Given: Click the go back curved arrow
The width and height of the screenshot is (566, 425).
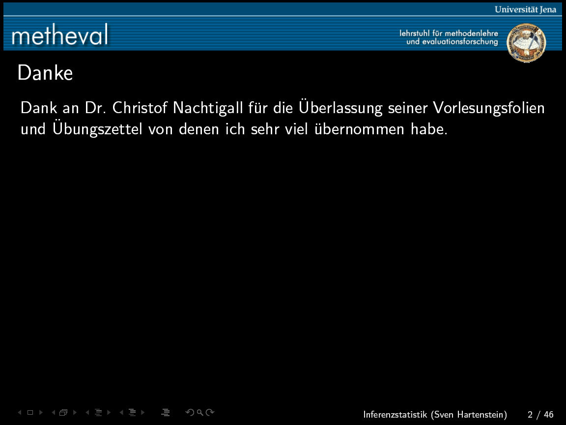Looking at the screenshot, I should point(189,413).
